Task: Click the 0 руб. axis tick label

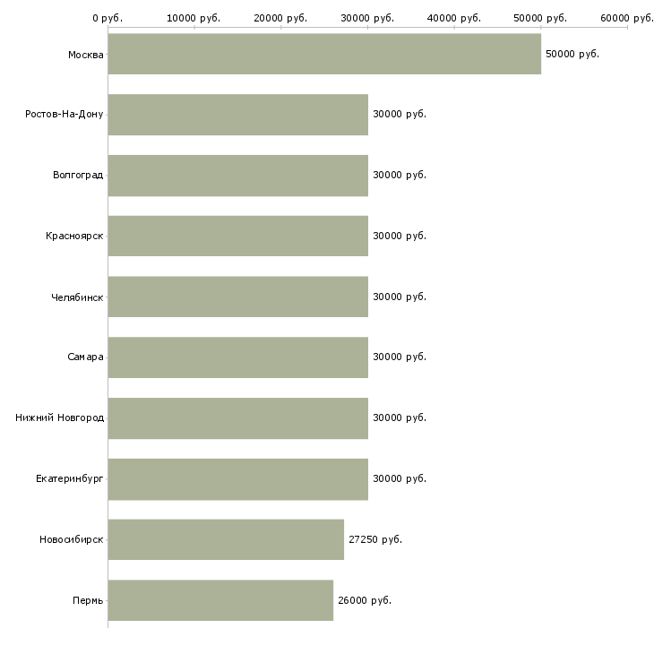Action: pyautogui.click(x=108, y=18)
